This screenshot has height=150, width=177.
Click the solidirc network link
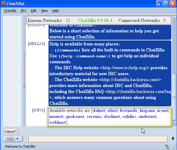[x=129, y=116]
